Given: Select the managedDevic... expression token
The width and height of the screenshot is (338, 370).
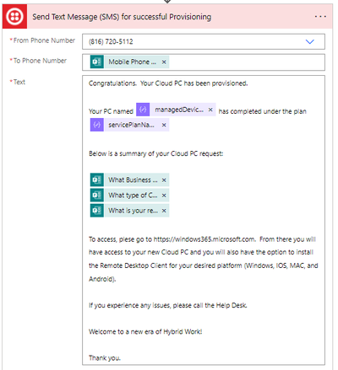Looking at the screenshot, I should pyautogui.click(x=176, y=110).
